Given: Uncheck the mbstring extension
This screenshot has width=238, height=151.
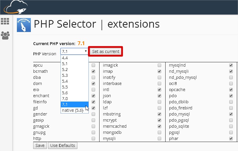Looking at the screenshot, I should (x=159, y=114).
